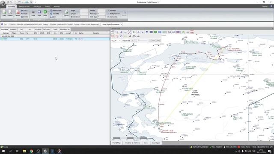Open the NOTAMs tab in the left panel
Screen dimensions: 274x154
[x=47, y=30]
